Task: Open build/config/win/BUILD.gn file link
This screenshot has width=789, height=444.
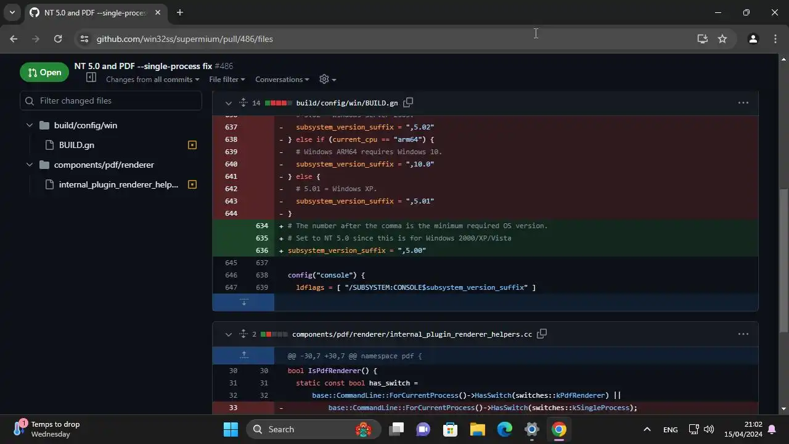Action: 346,103
